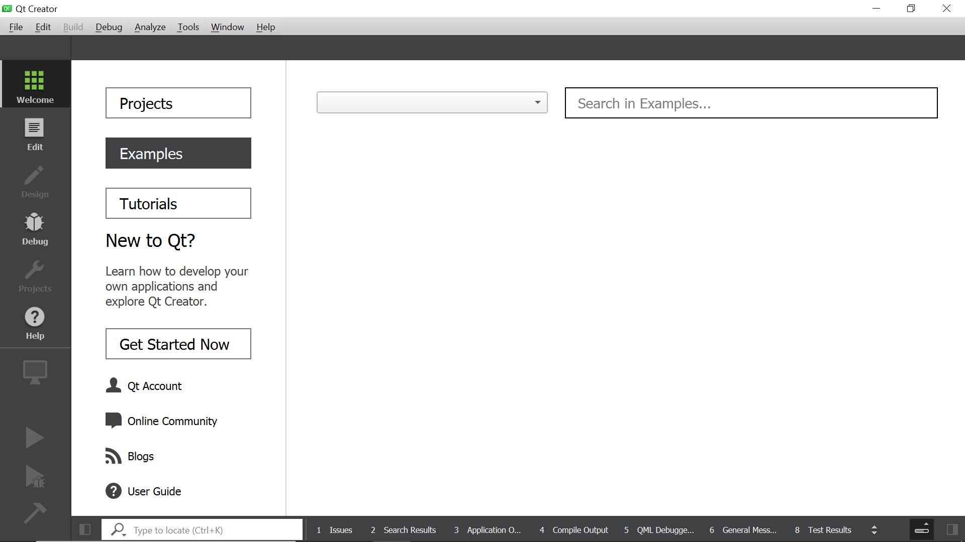Open the Tools menu
Viewport: 965px width, 542px height.
point(188,27)
